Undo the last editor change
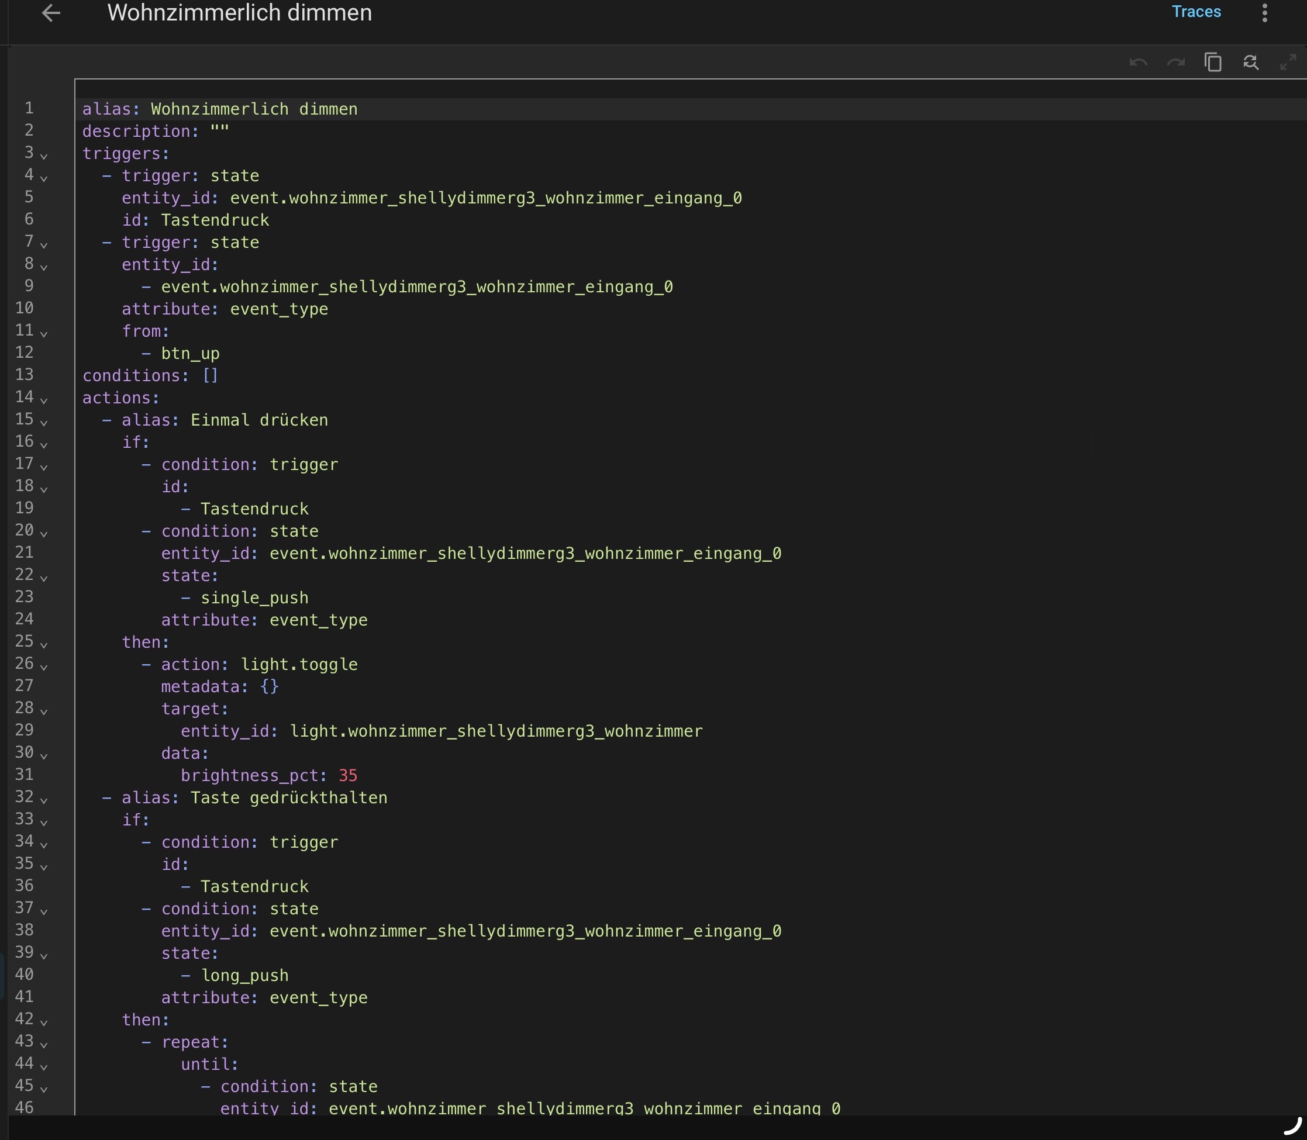 click(1139, 63)
